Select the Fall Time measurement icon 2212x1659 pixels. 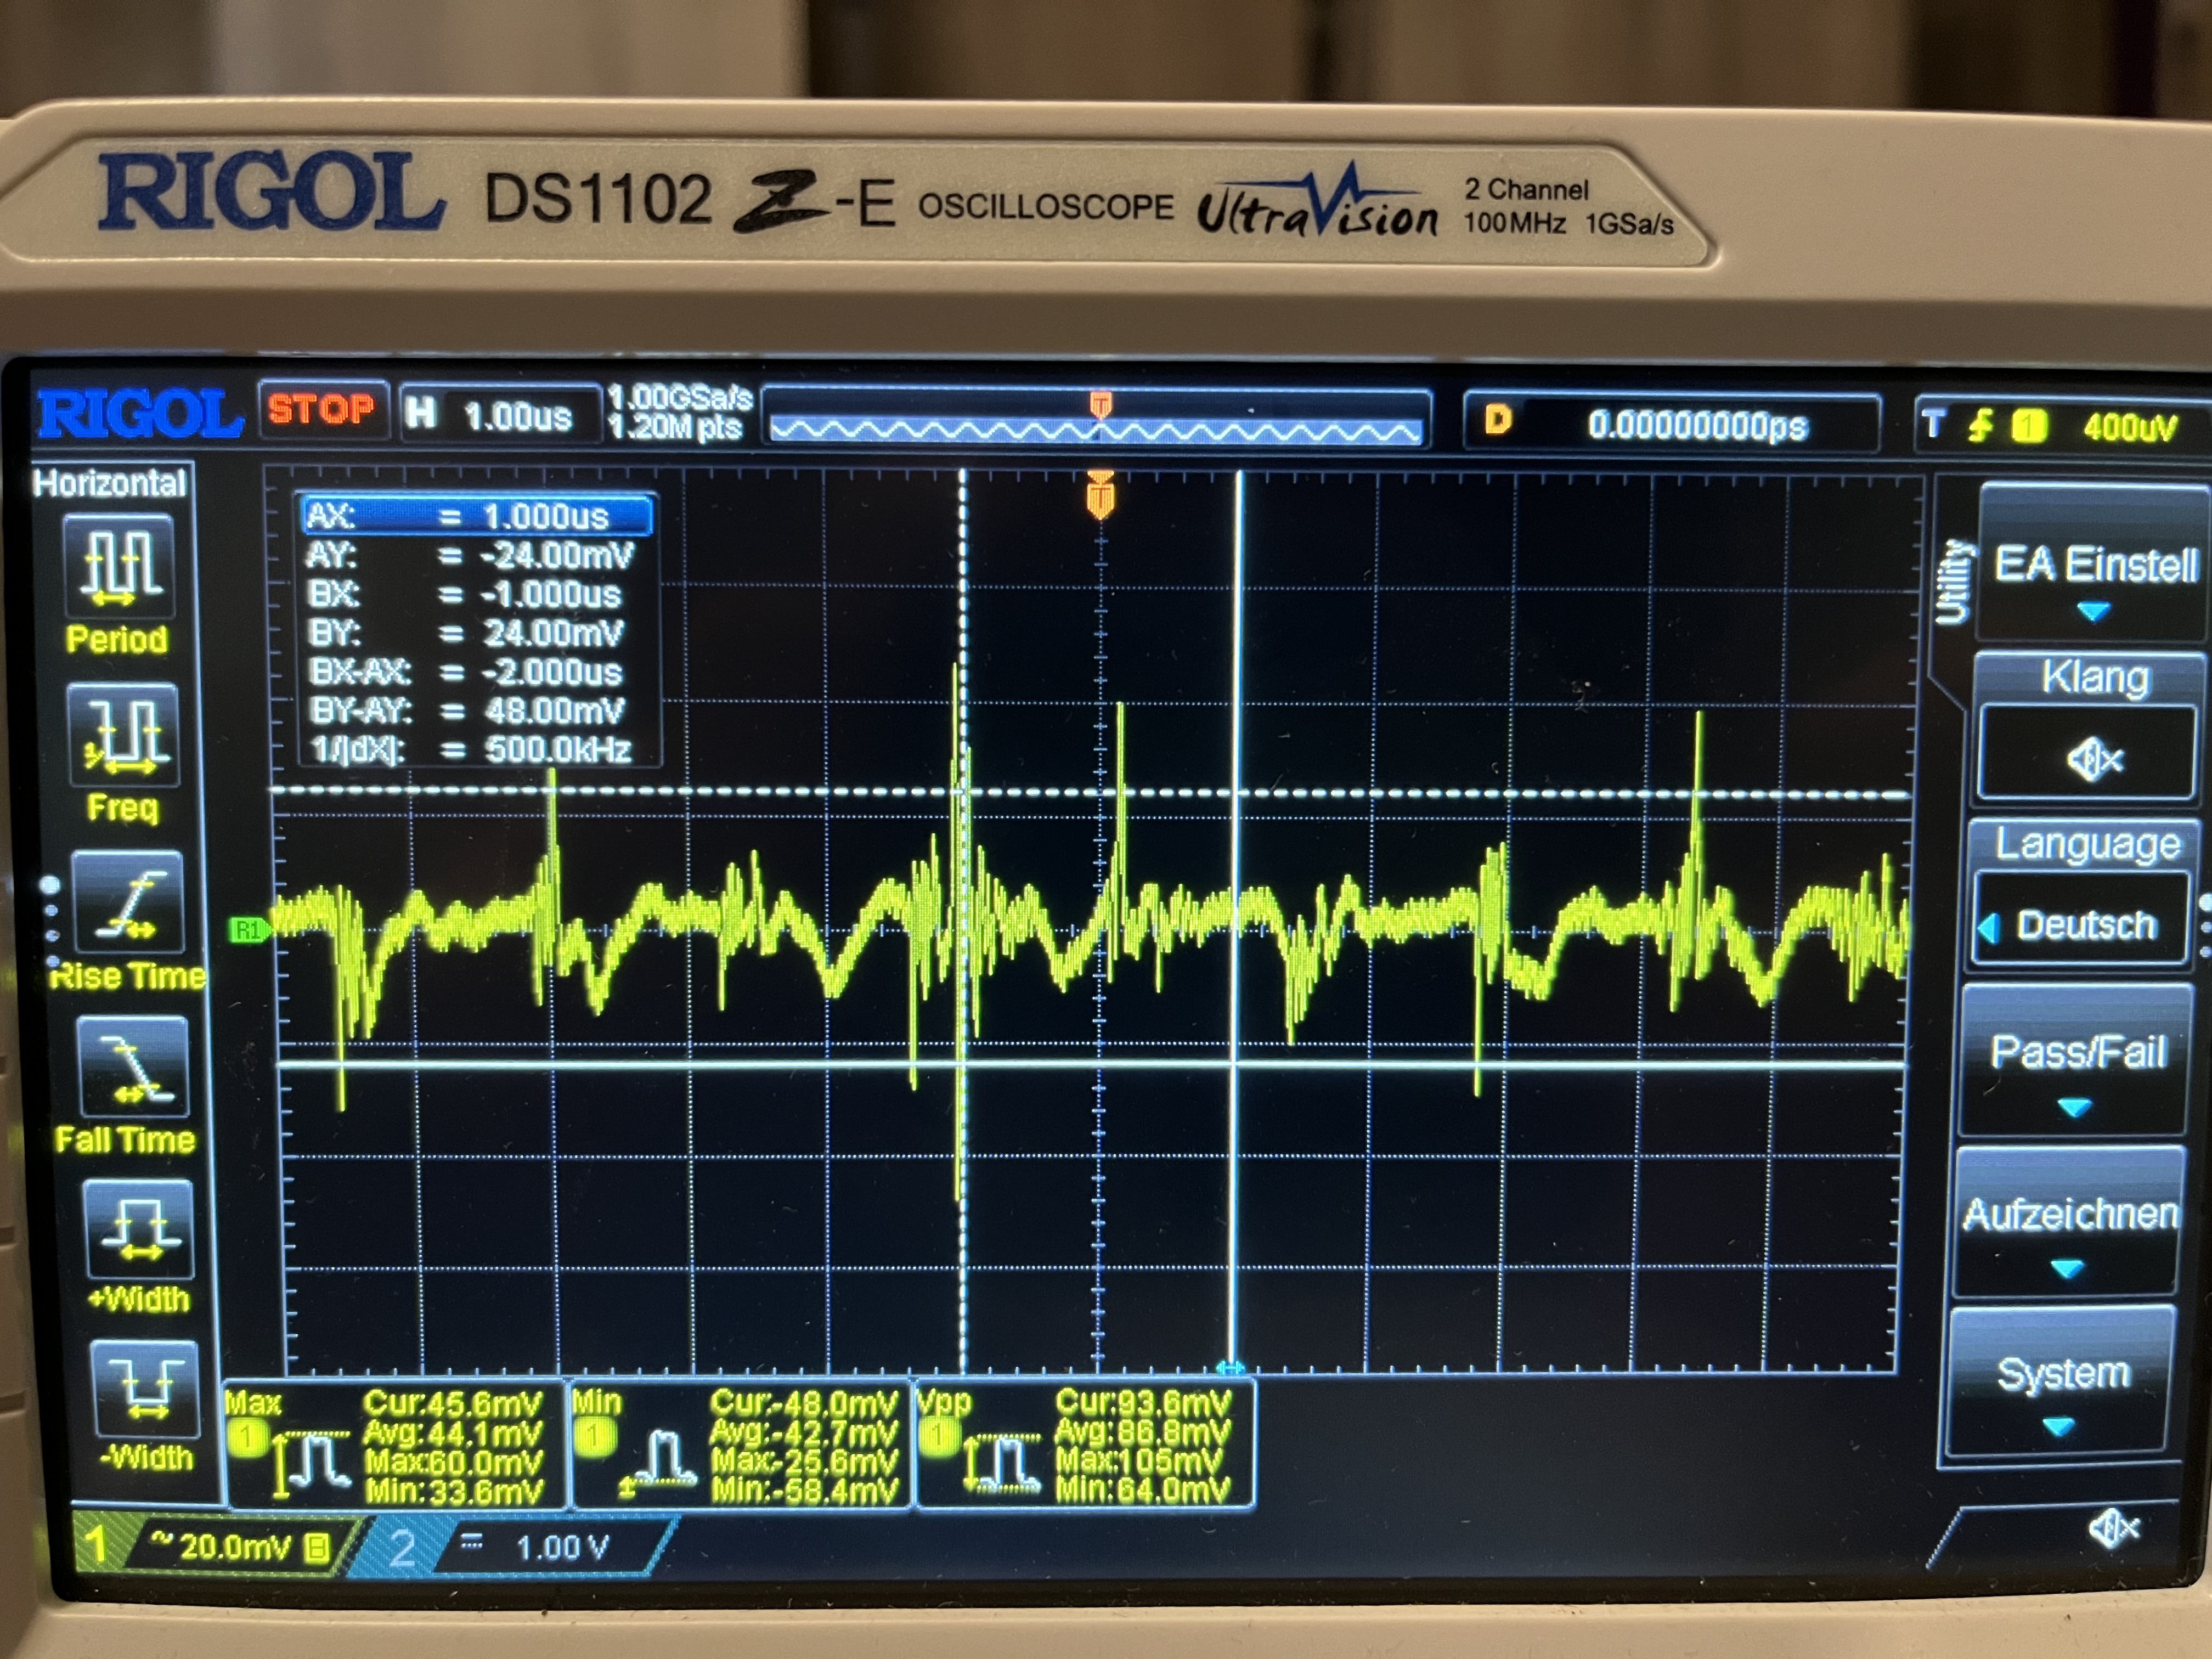click(x=133, y=1067)
